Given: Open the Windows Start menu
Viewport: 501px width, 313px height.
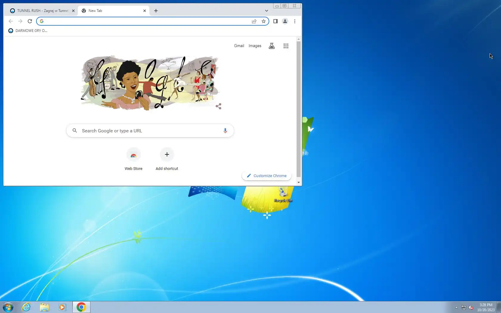Looking at the screenshot, I should (x=8, y=307).
